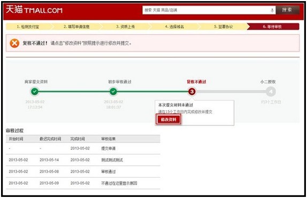Click the red 修改资料 button
Viewport: 307px width, 198px height.
[168, 119]
